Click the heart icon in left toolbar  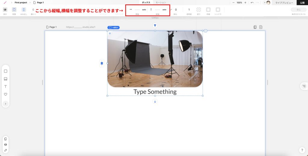5,94
